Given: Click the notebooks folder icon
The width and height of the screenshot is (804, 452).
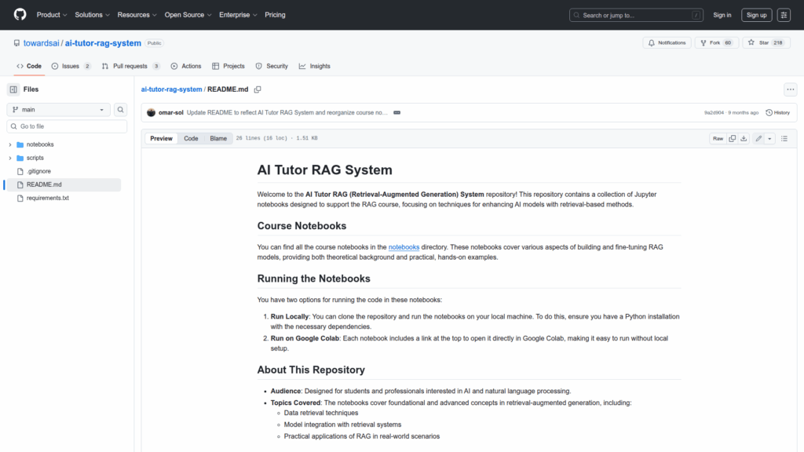Looking at the screenshot, I should [20, 144].
